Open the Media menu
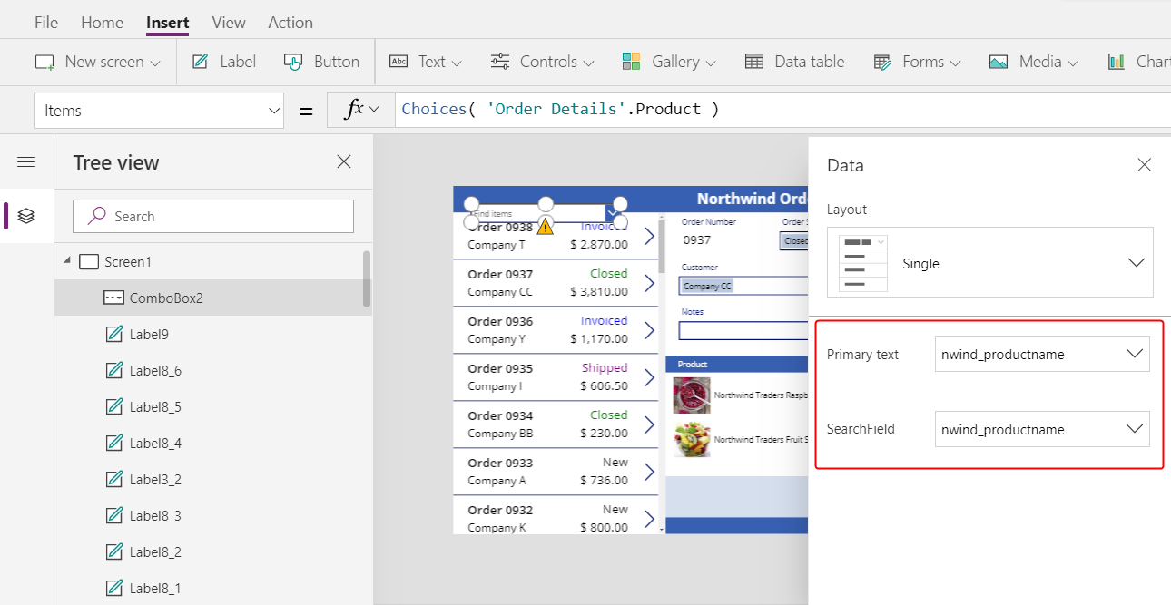The width and height of the screenshot is (1171, 605). click(x=1033, y=63)
